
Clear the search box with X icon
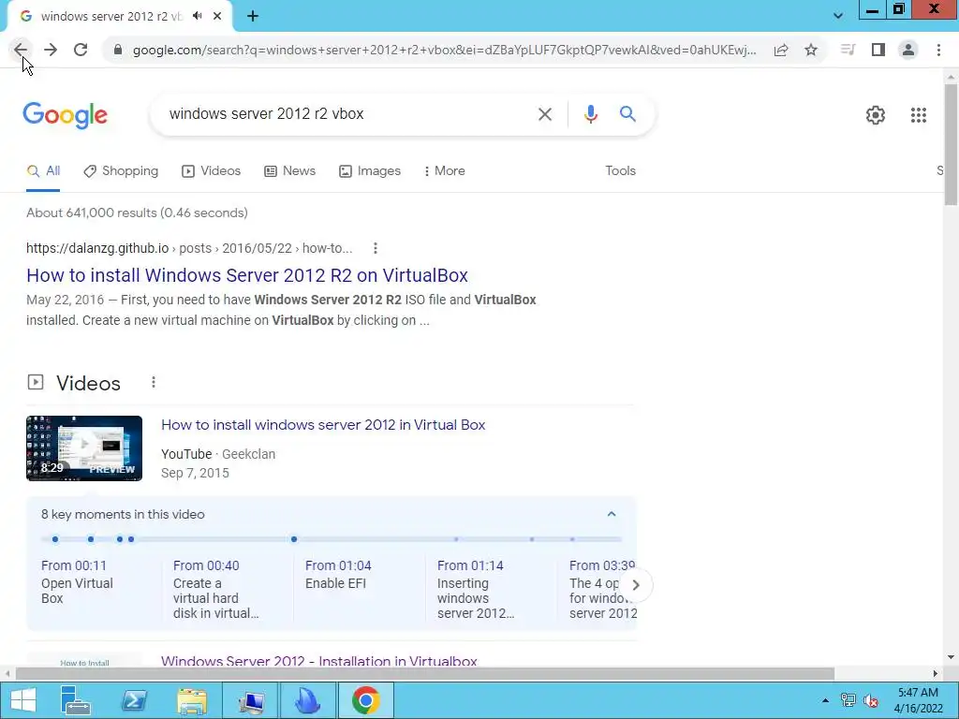click(x=545, y=114)
